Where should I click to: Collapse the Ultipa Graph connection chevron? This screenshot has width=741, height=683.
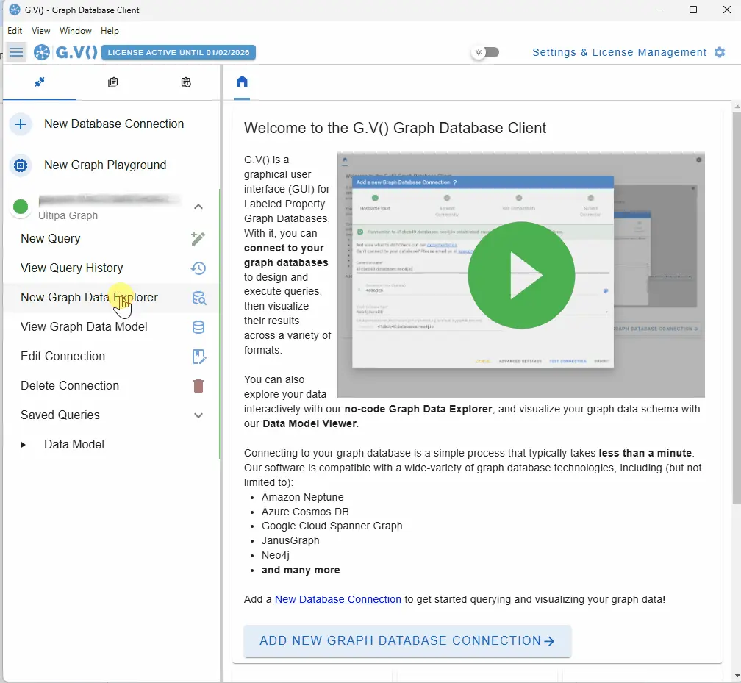tap(198, 207)
